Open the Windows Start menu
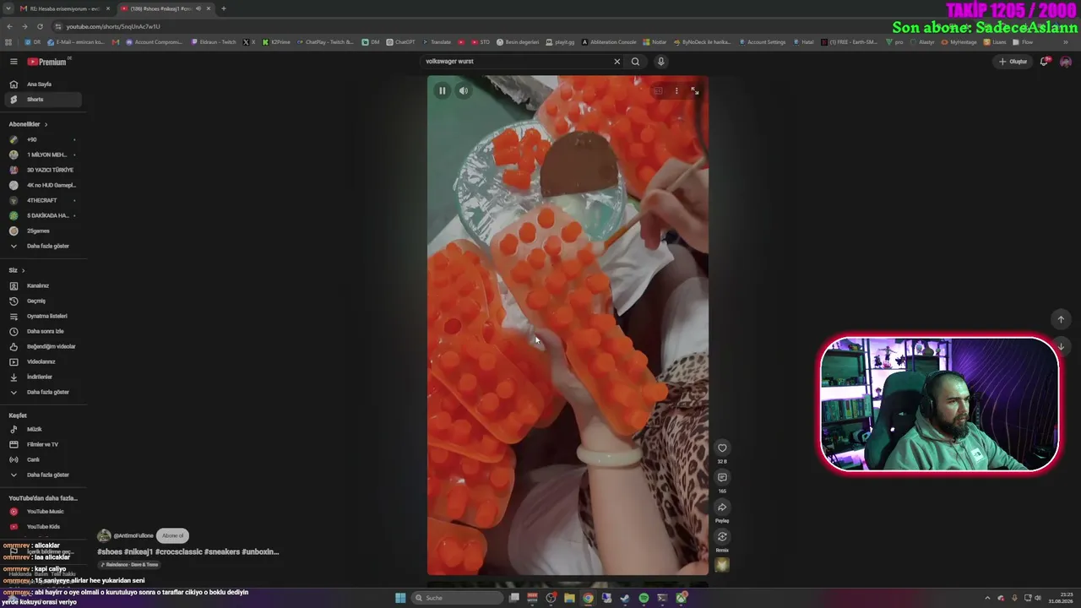 (x=400, y=598)
